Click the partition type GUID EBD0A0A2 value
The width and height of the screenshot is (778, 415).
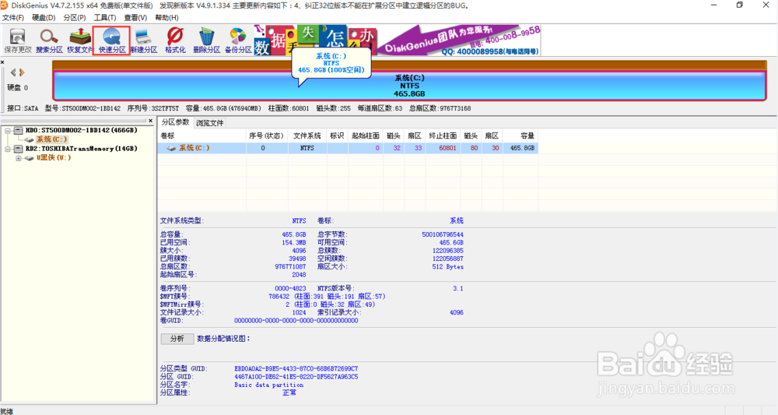coord(296,369)
